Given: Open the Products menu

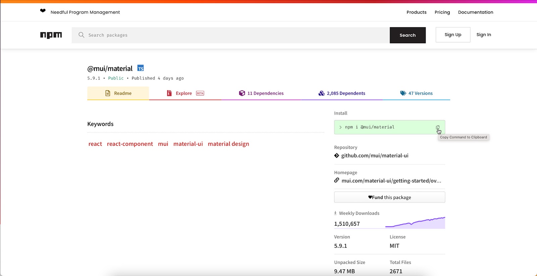Looking at the screenshot, I should pos(417,12).
